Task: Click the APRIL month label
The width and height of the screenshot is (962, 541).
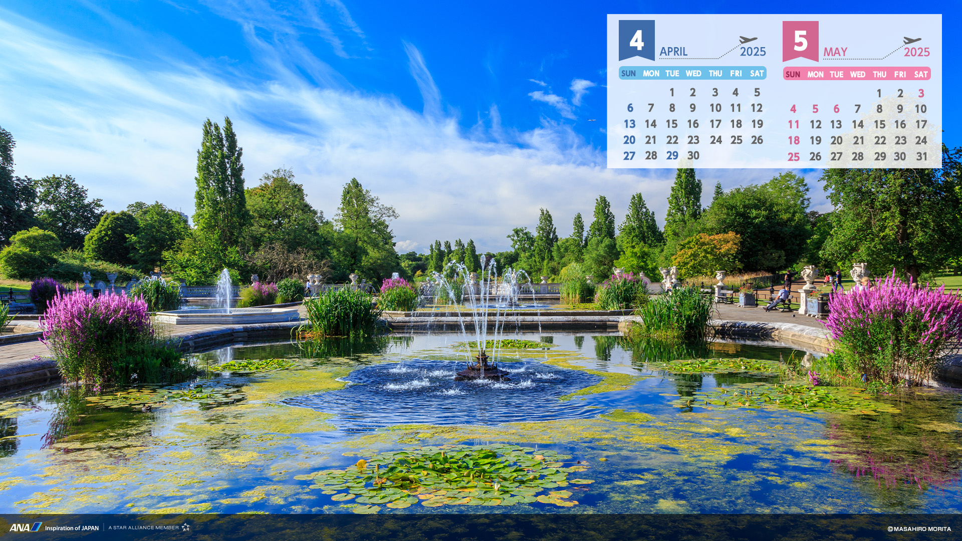Action: pos(673,52)
